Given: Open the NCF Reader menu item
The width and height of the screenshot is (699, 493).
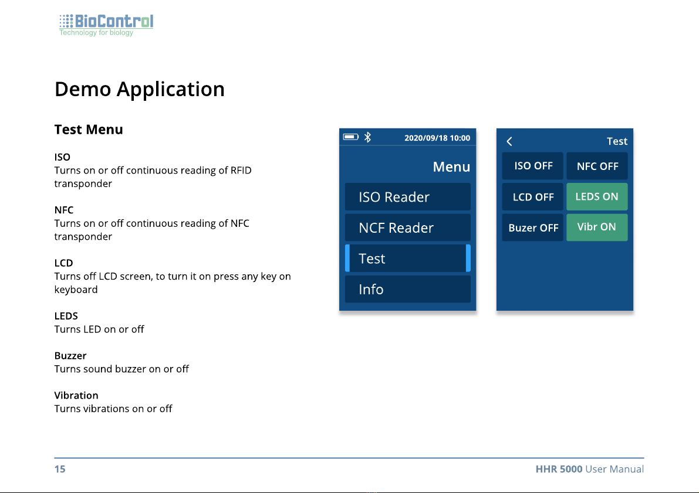Looking at the screenshot, I should coord(407,227).
